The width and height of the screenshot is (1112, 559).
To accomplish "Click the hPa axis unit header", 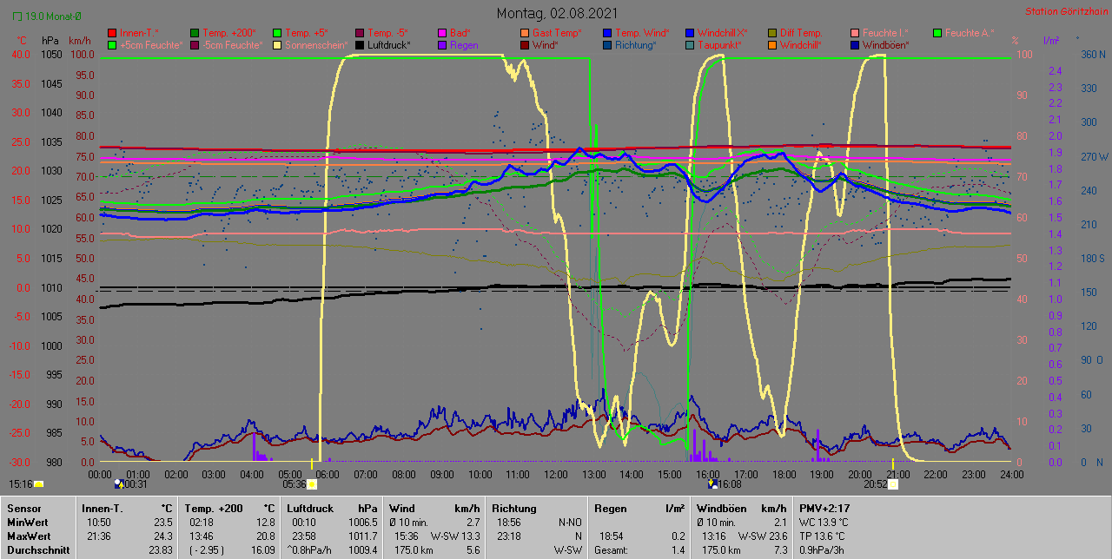I will (x=50, y=41).
